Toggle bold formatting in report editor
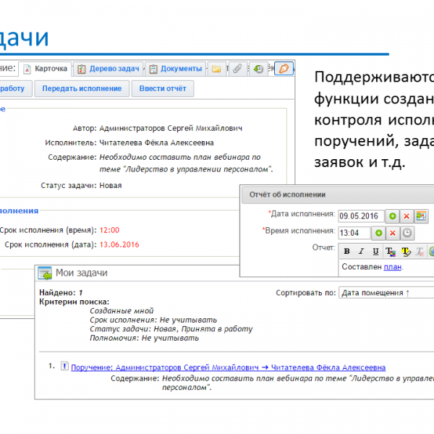The height and width of the screenshot is (434, 434). point(347,252)
